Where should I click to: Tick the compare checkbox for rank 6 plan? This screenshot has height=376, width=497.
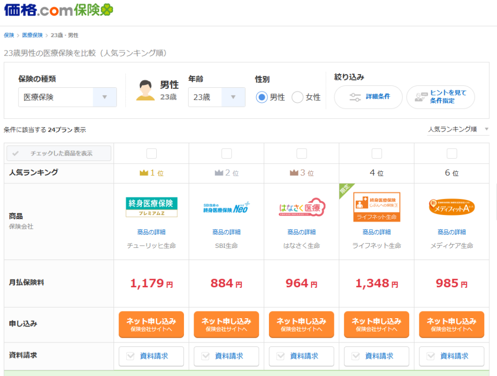(x=452, y=154)
